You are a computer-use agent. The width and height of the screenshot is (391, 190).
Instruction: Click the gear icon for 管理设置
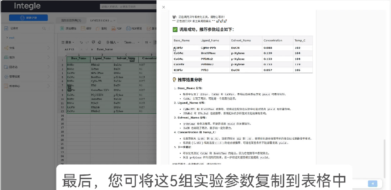(6, 77)
